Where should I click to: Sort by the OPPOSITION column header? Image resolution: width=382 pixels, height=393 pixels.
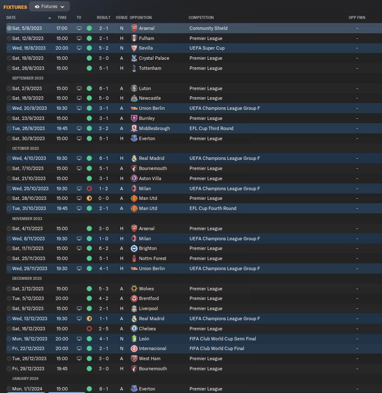[x=141, y=18]
